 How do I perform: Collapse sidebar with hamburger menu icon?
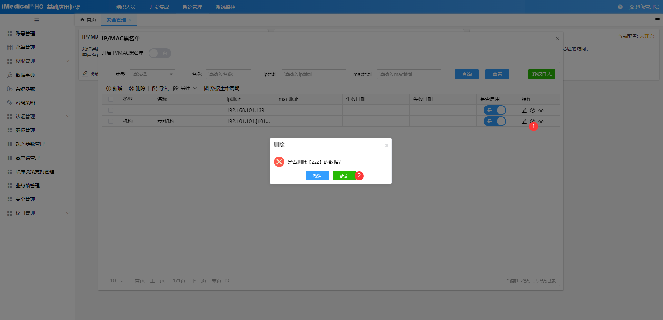click(x=37, y=20)
